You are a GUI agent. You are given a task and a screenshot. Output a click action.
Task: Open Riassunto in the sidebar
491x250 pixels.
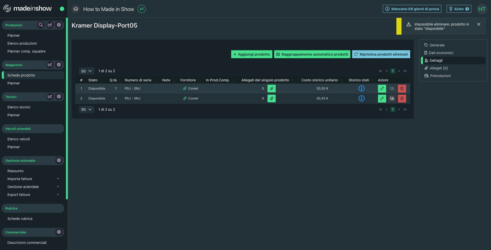[15, 171]
